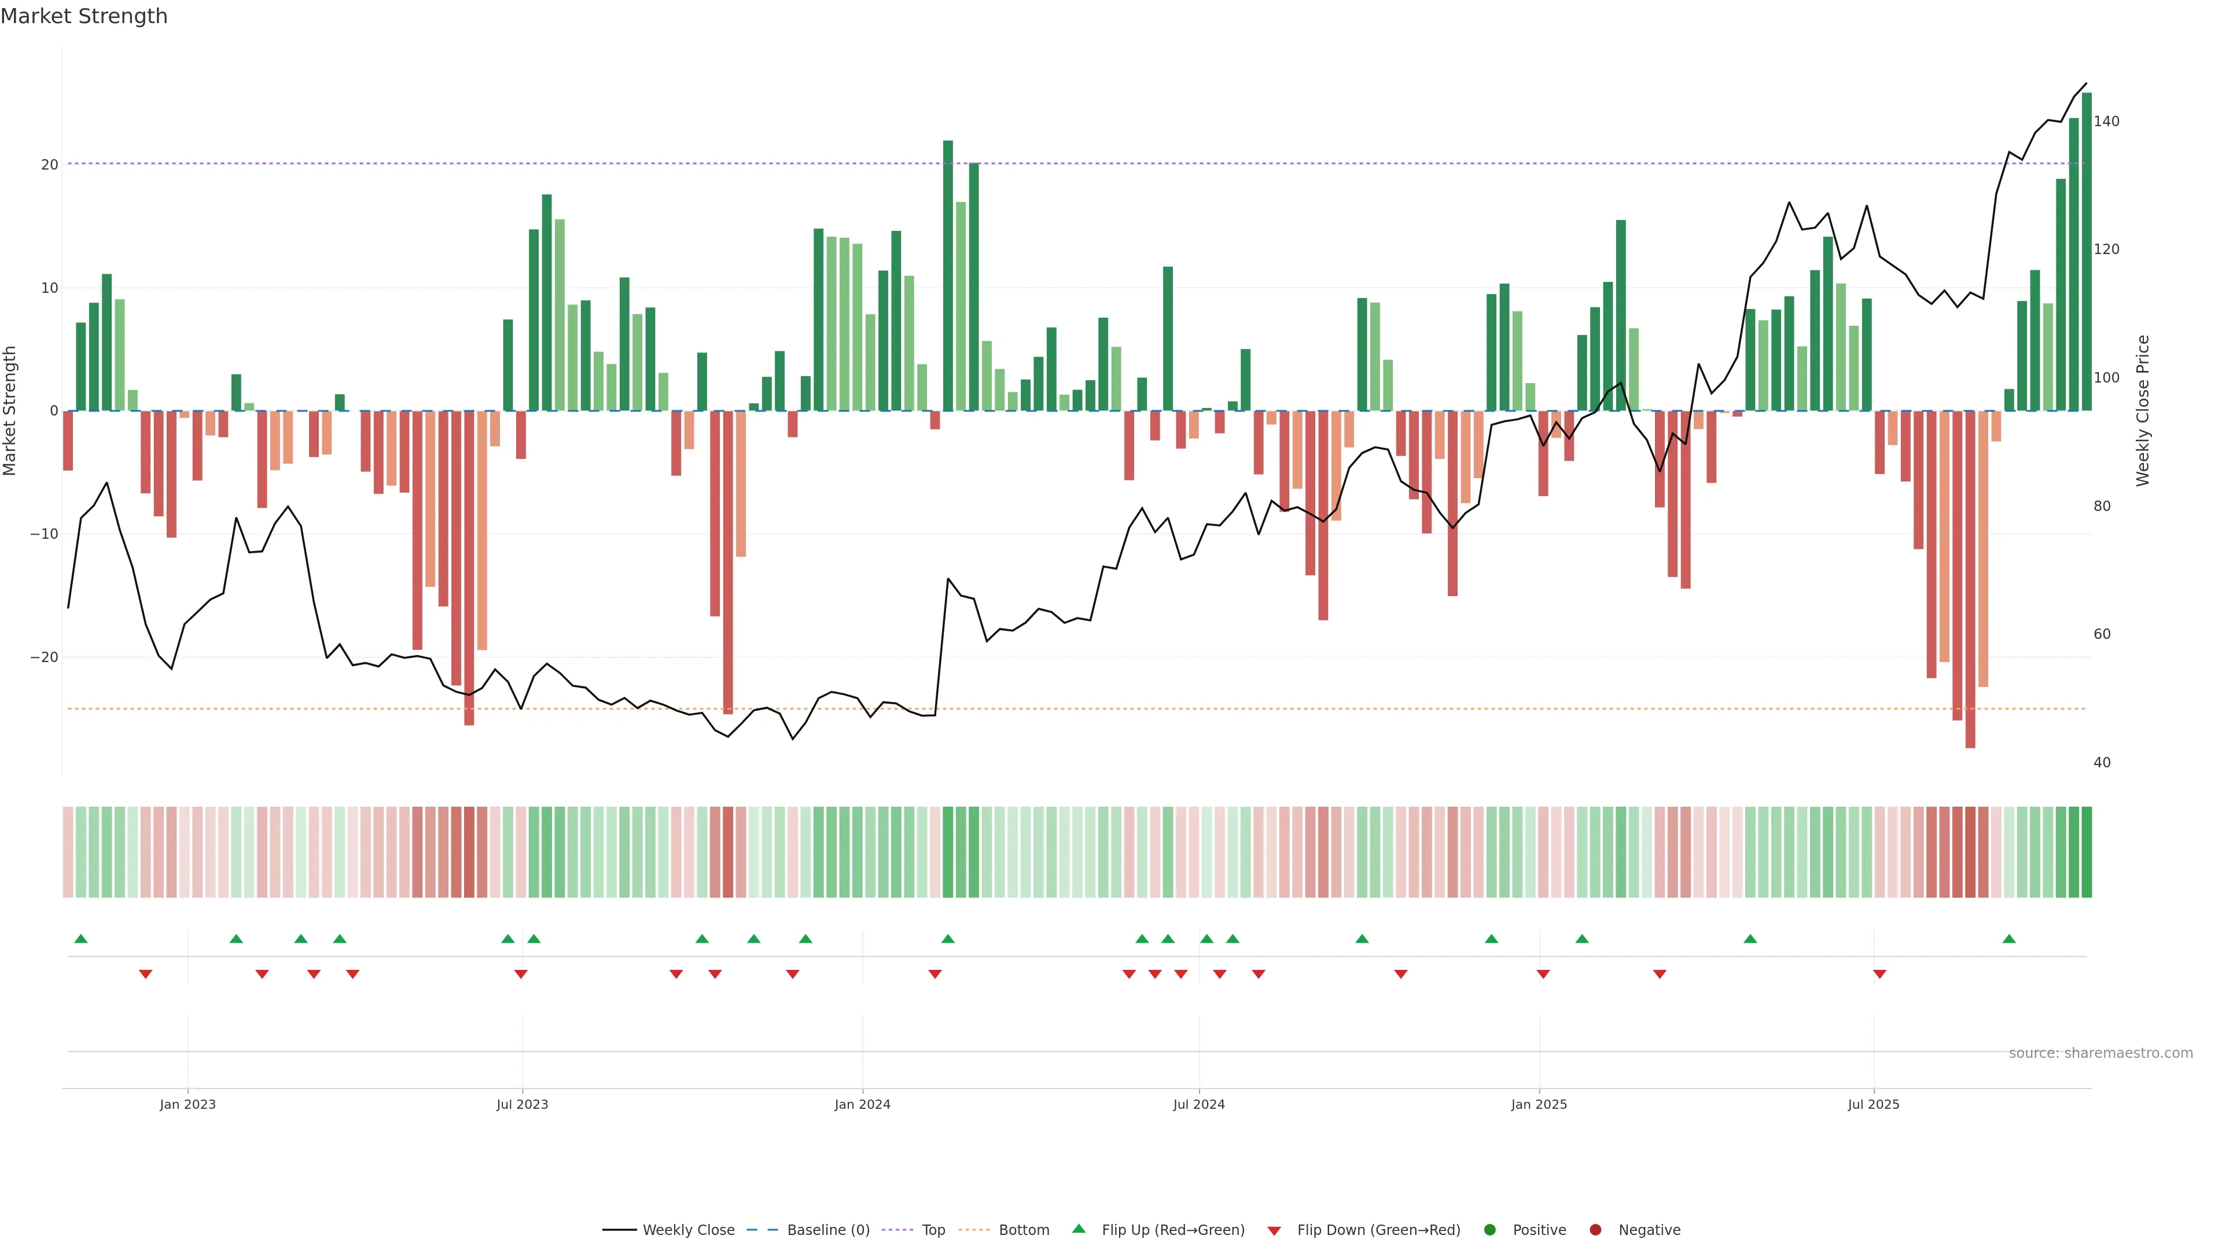Click the Market Strength chart title
The image size is (2222, 1250).
pos(84,16)
